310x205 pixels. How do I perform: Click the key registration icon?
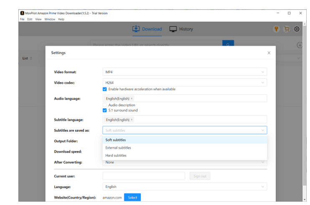point(276,29)
